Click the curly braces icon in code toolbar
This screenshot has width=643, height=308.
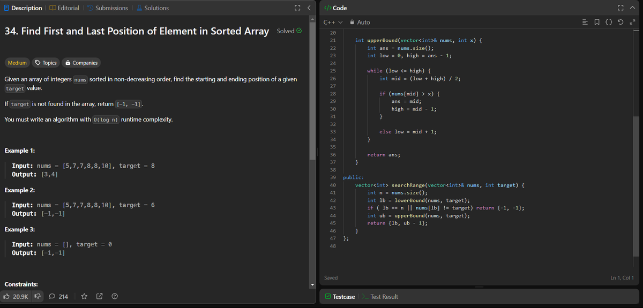[x=610, y=22]
